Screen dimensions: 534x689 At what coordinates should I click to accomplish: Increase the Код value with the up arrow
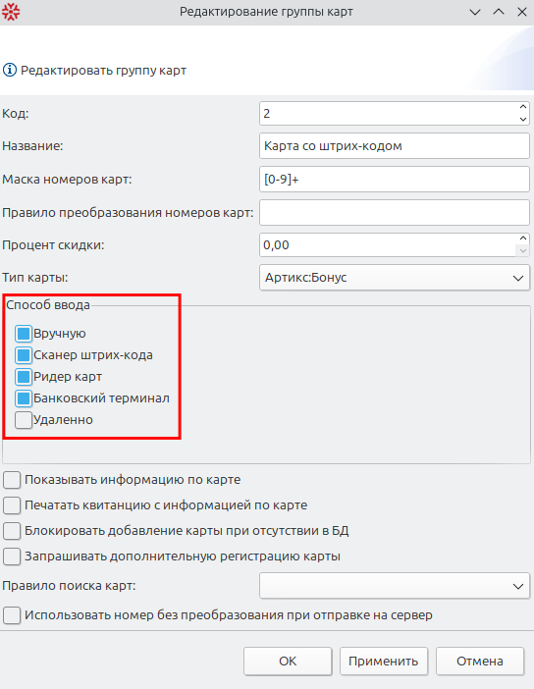pos(522,107)
